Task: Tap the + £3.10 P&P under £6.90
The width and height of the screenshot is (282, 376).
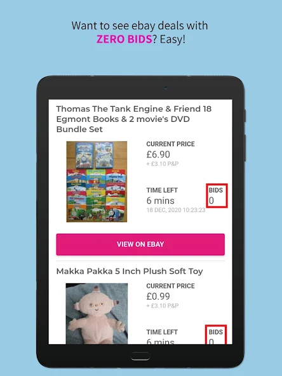Action: point(163,164)
